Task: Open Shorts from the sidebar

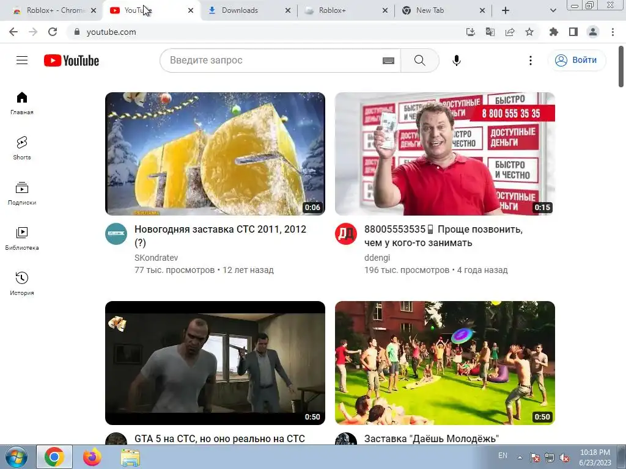Action: [x=22, y=148]
